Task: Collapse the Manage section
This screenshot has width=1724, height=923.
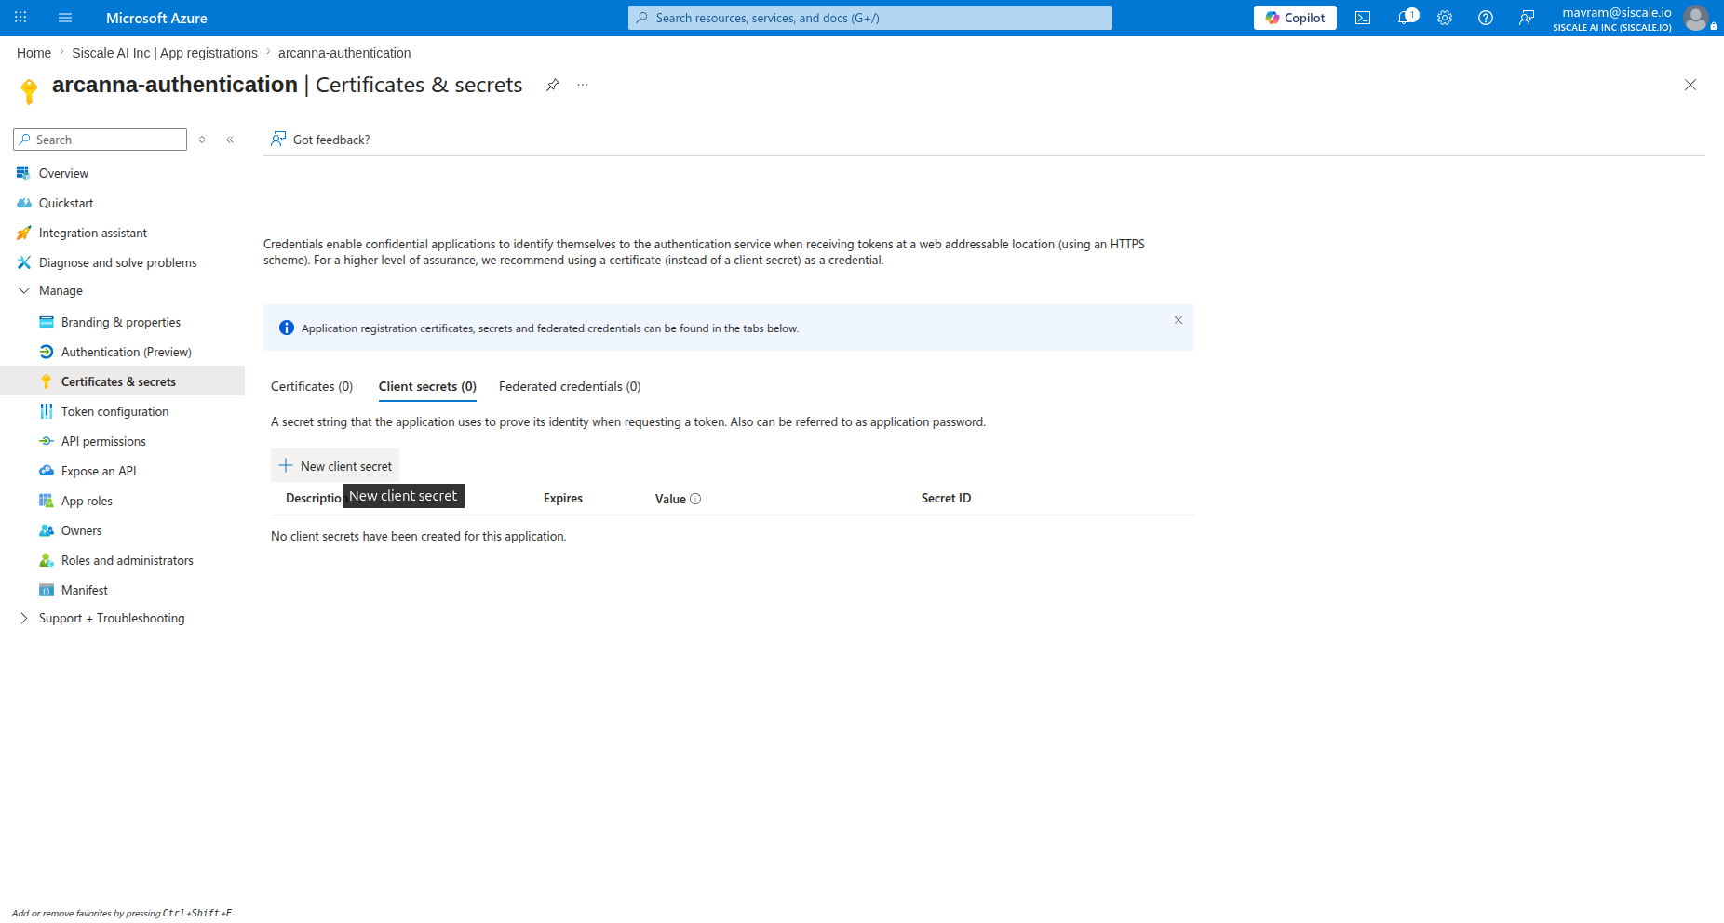Action: click(x=24, y=290)
